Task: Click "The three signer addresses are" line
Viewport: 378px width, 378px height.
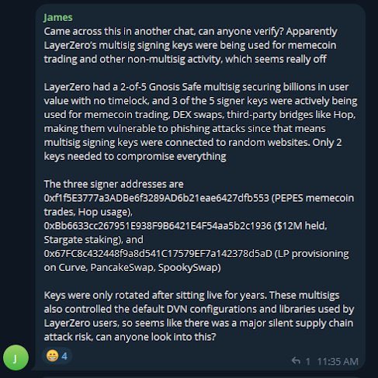Action: coord(113,184)
